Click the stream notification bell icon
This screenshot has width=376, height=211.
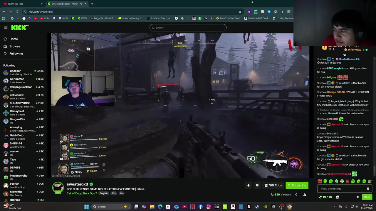(x=249, y=185)
